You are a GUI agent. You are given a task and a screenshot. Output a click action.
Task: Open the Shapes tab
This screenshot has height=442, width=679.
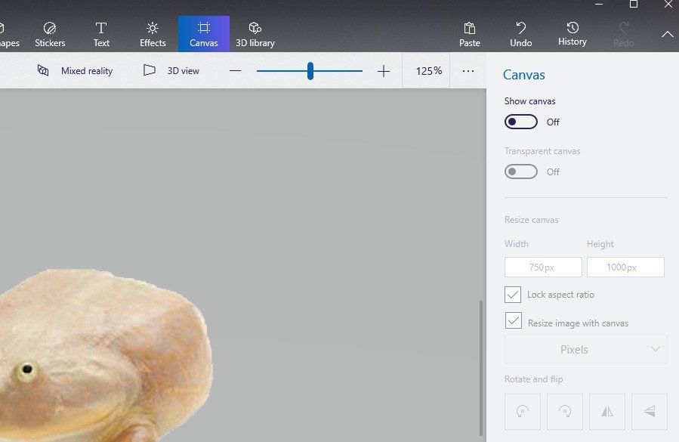tap(8, 33)
